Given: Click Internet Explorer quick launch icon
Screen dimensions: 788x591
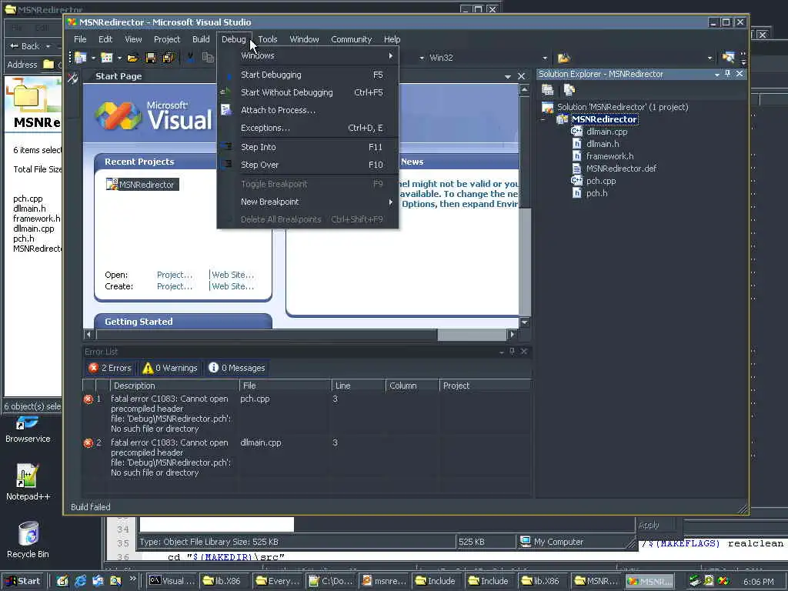Looking at the screenshot, I should click(80, 581).
